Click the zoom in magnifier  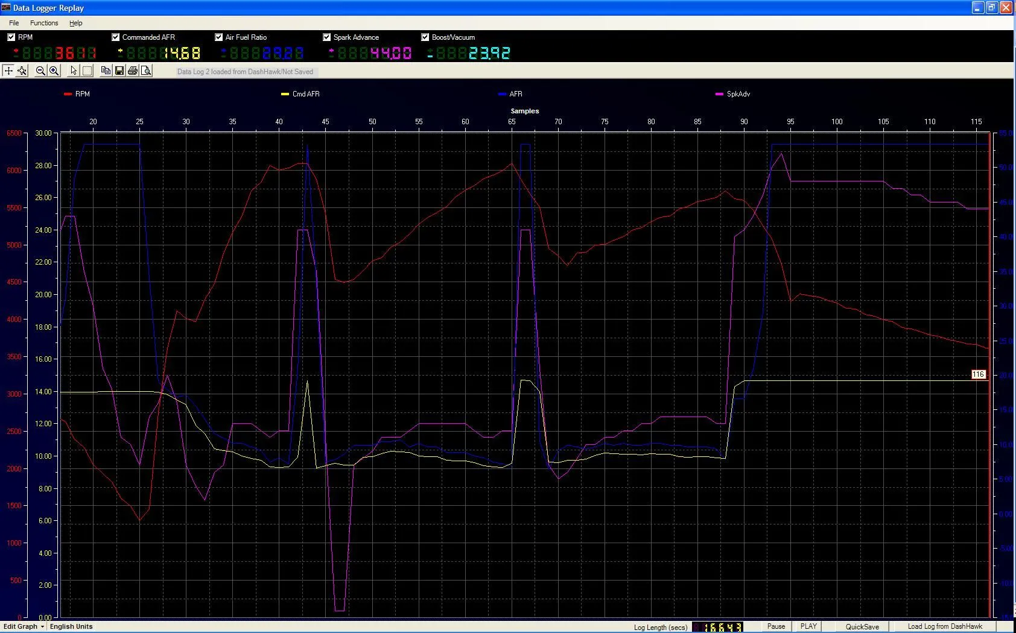pos(54,71)
